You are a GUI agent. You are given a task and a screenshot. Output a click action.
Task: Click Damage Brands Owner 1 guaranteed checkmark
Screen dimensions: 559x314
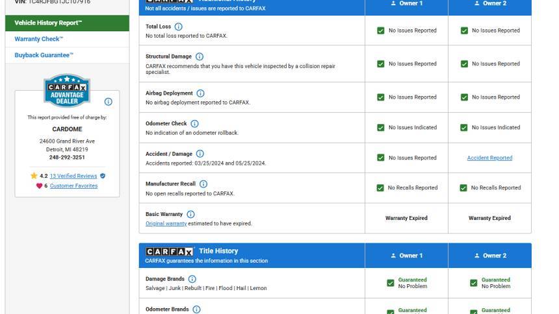pyautogui.click(x=391, y=283)
